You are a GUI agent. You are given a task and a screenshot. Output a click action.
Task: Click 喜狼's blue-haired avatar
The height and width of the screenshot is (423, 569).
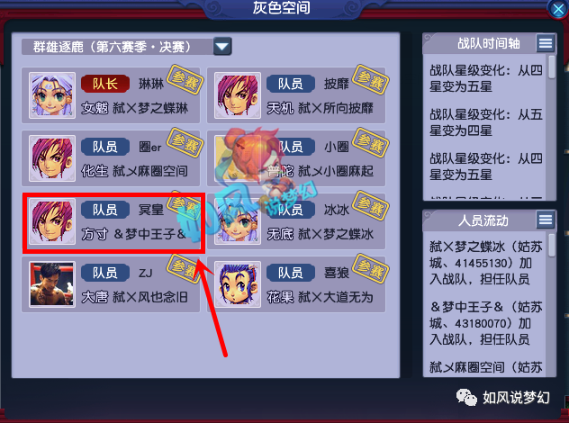click(x=238, y=284)
